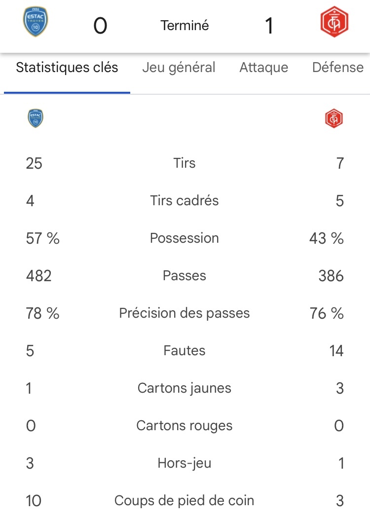Tap the Coups de pied de coin label
This screenshot has width=370, height=518.
tap(185, 501)
